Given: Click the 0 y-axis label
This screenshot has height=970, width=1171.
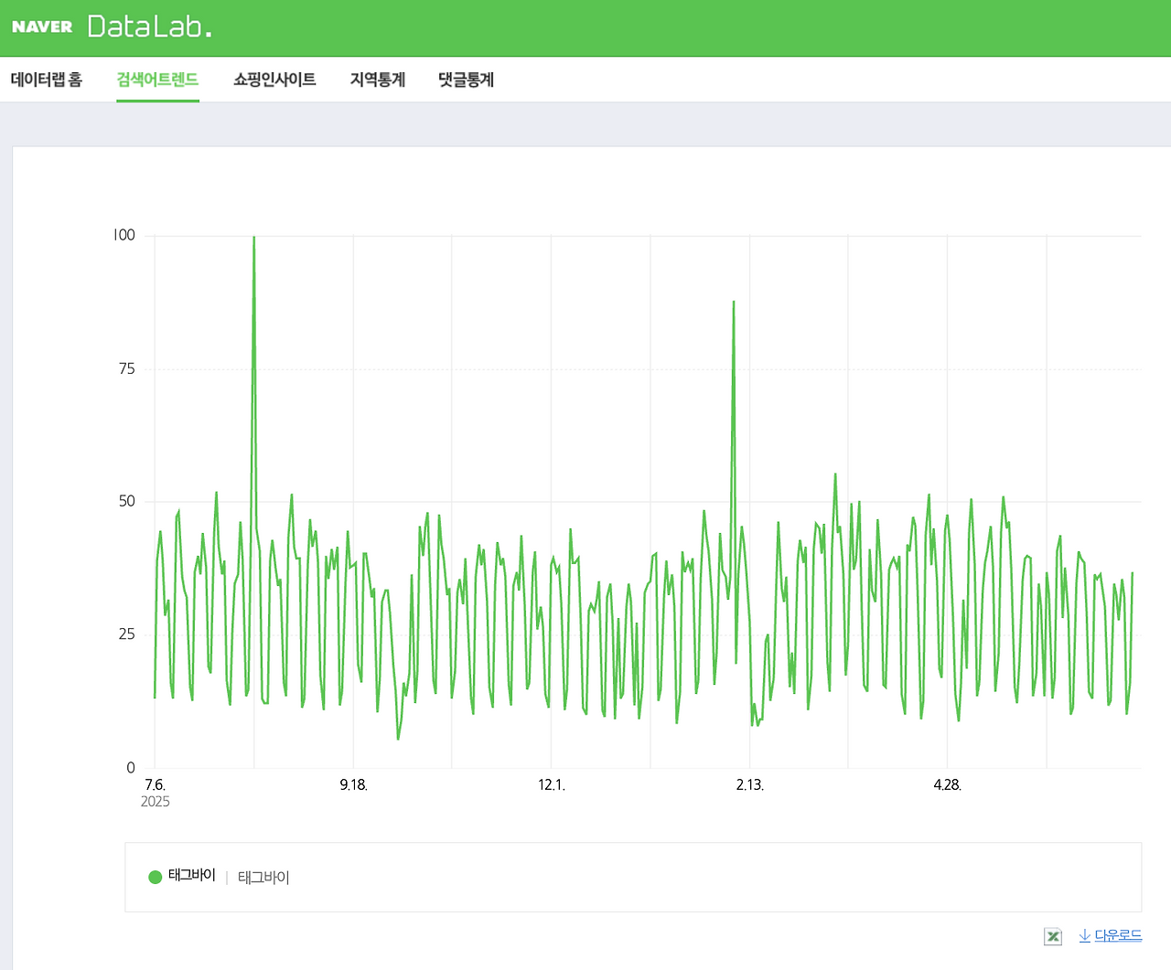Looking at the screenshot, I should [x=131, y=768].
